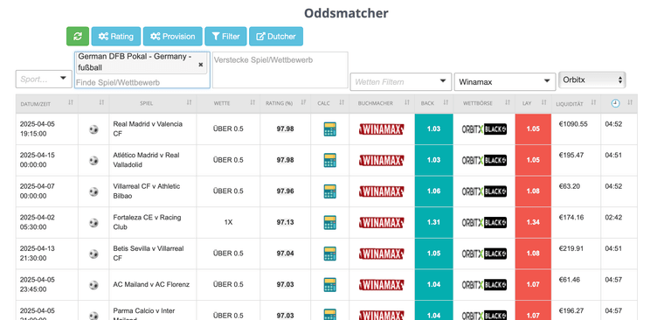This screenshot has width=664, height=320.
Task: Click the '1X' bet cell
Action: [228, 223]
